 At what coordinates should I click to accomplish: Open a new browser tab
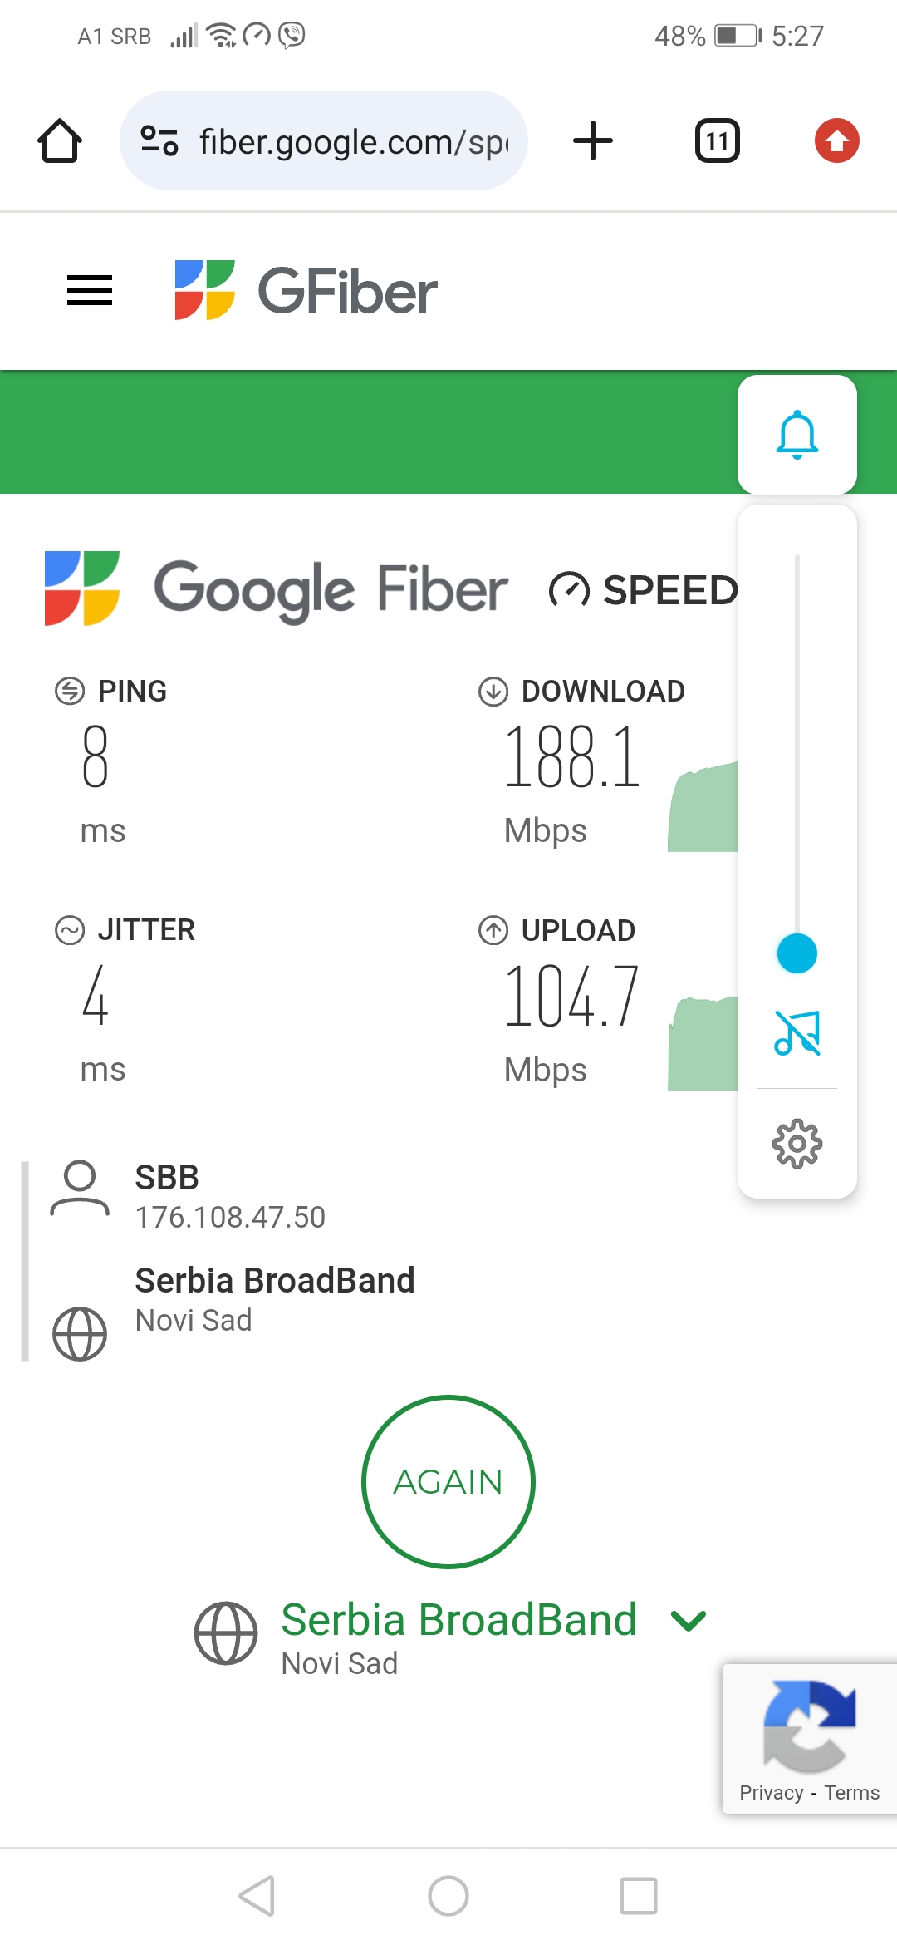point(593,140)
